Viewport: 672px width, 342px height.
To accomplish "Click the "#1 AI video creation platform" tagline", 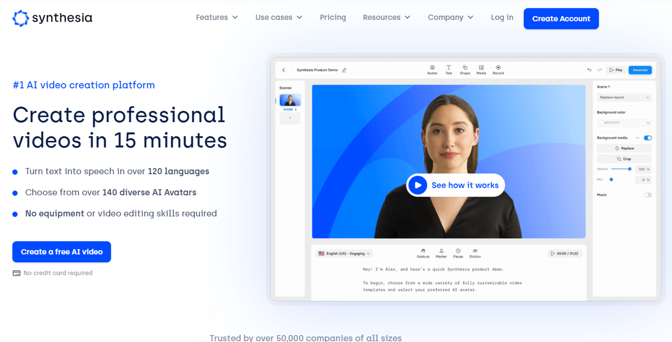I will [x=84, y=85].
